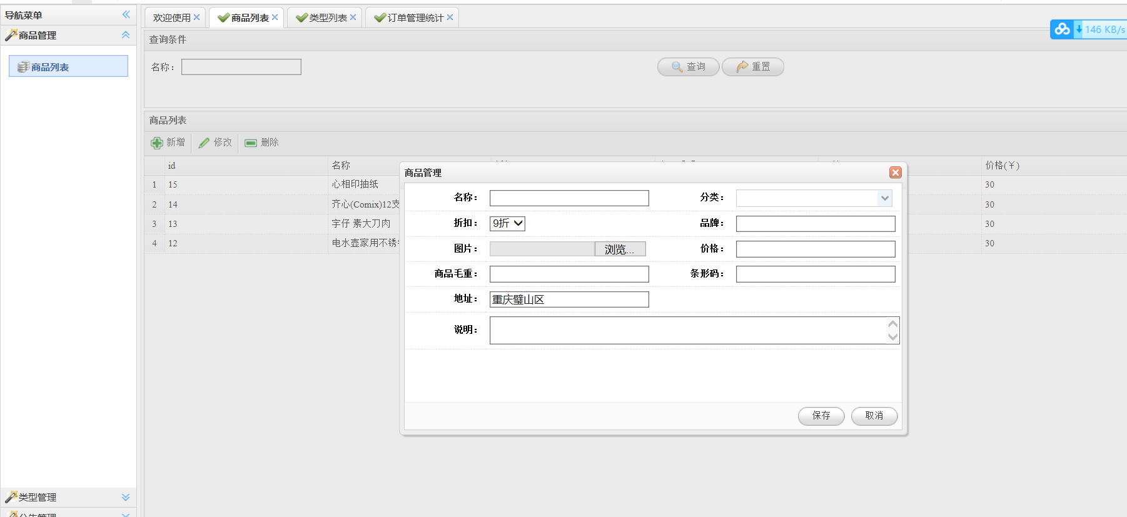Click the 取消 cancel button
The image size is (1127, 517).
click(874, 416)
